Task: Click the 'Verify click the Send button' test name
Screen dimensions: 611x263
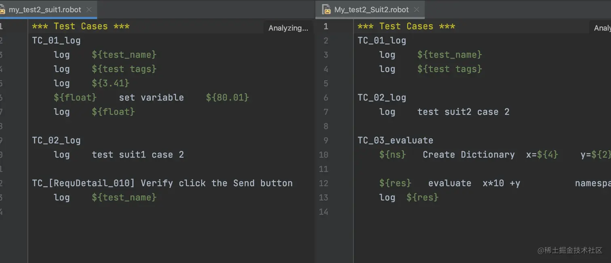Action: tap(216, 183)
